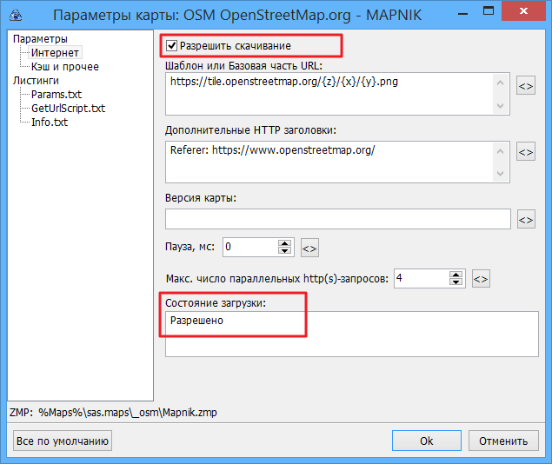Reset settings with "Все по умолчанию"
The height and width of the screenshot is (464, 552).
[63, 441]
